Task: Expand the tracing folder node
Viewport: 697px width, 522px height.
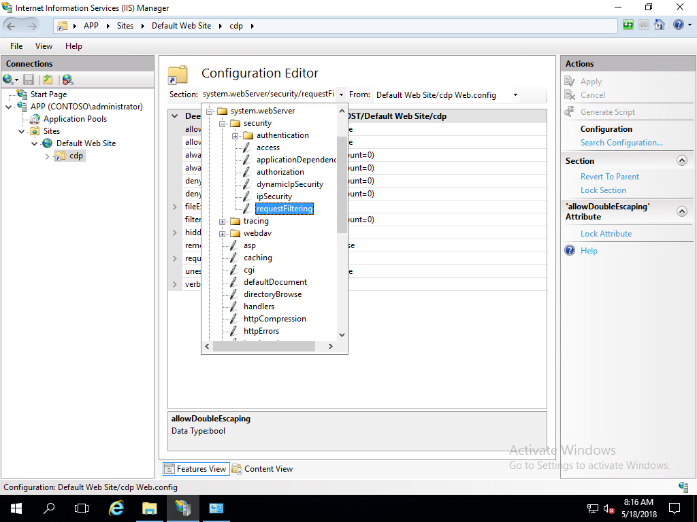Action: (x=223, y=222)
